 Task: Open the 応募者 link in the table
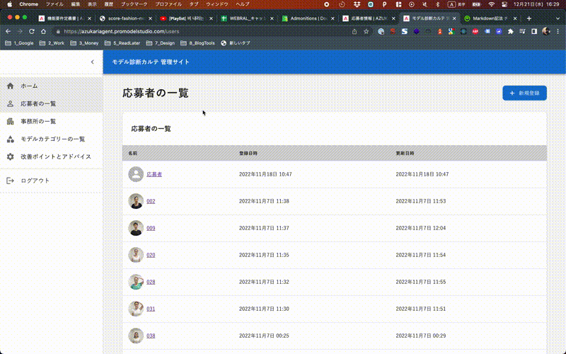(154, 174)
